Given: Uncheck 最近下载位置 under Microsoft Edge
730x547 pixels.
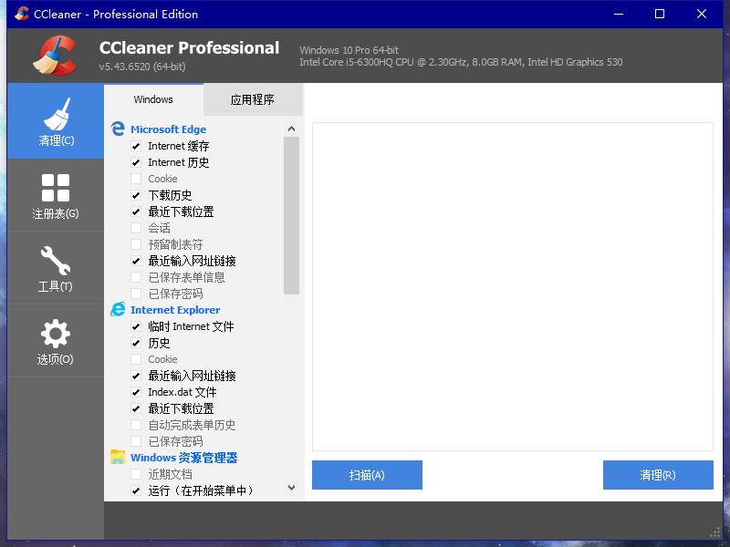Looking at the screenshot, I should pos(136,212).
